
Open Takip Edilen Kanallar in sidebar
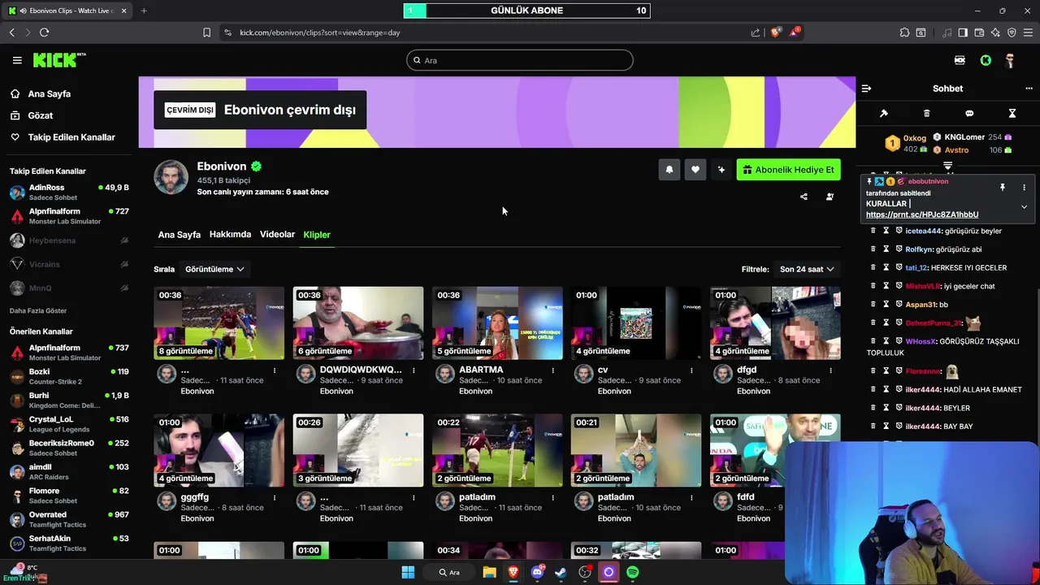[x=63, y=137]
